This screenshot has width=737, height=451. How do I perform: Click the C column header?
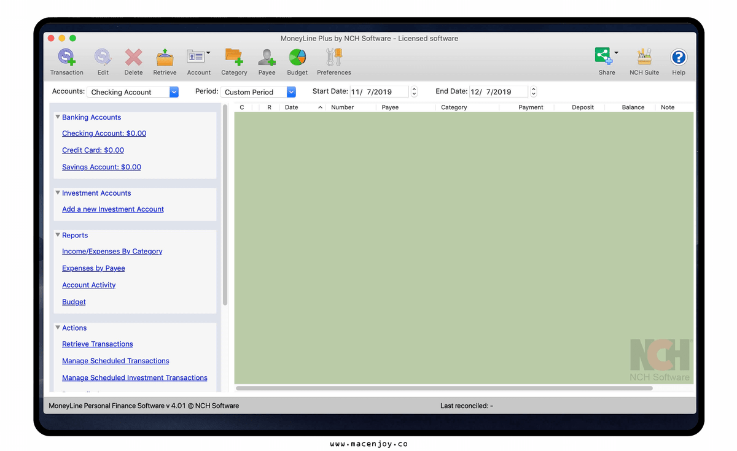[243, 107]
